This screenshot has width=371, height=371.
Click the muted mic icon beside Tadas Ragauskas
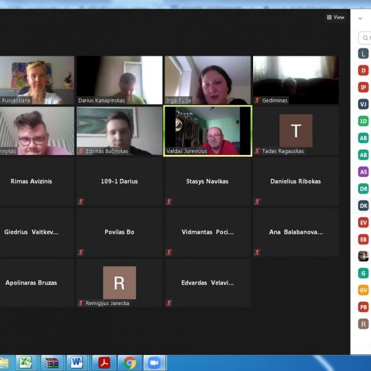pyautogui.click(x=257, y=151)
